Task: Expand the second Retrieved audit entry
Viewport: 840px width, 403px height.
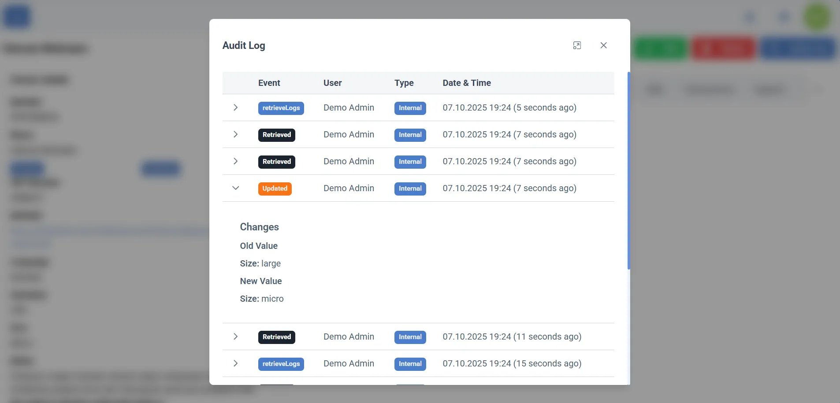Action: [235, 161]
